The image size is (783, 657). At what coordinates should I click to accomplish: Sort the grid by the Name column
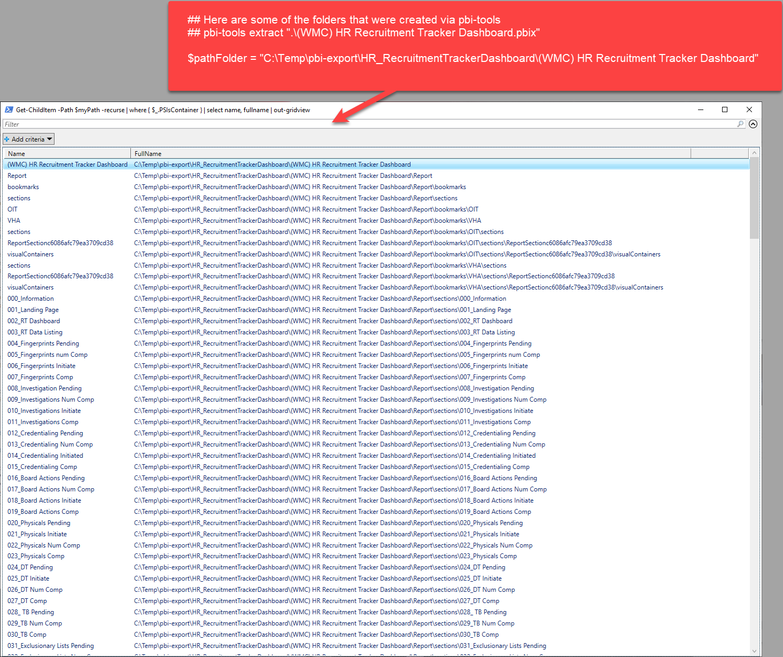pyautogui.click(x=66, y=153)
